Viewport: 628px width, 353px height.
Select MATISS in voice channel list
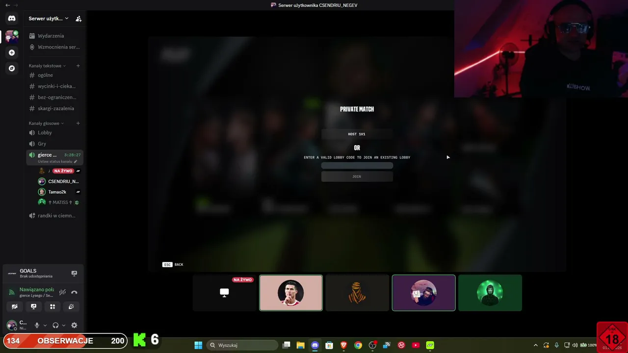[59, 202]
